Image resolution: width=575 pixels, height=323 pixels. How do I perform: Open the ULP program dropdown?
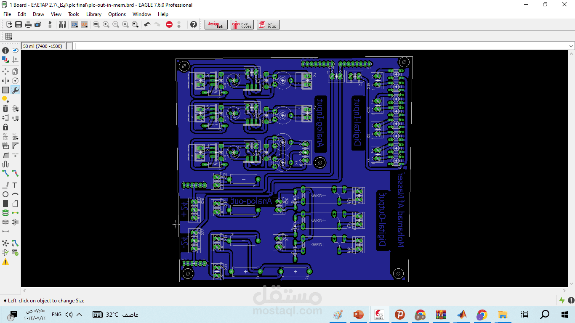coord(84,25)
